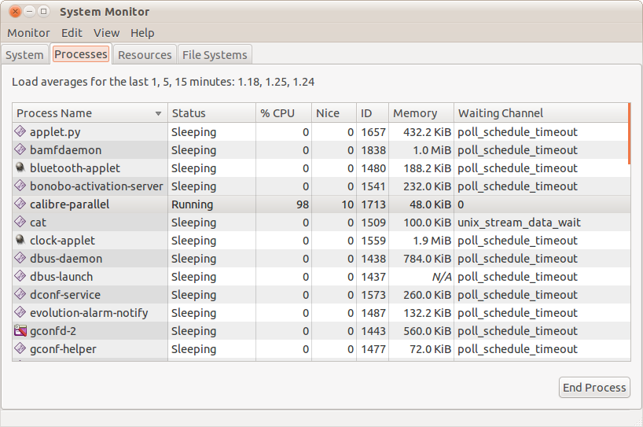Switch to the Resources tab
Image resolution: width=643 pixels, height=427 pixels.
coord(145,55)
